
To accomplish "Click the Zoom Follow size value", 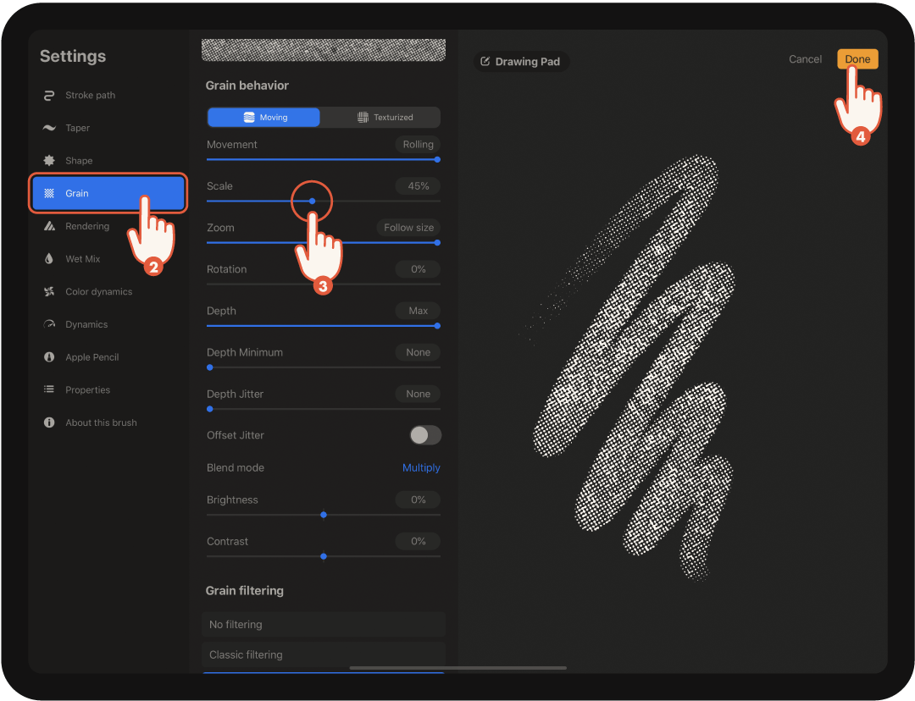I will click(x=408, y=228).
